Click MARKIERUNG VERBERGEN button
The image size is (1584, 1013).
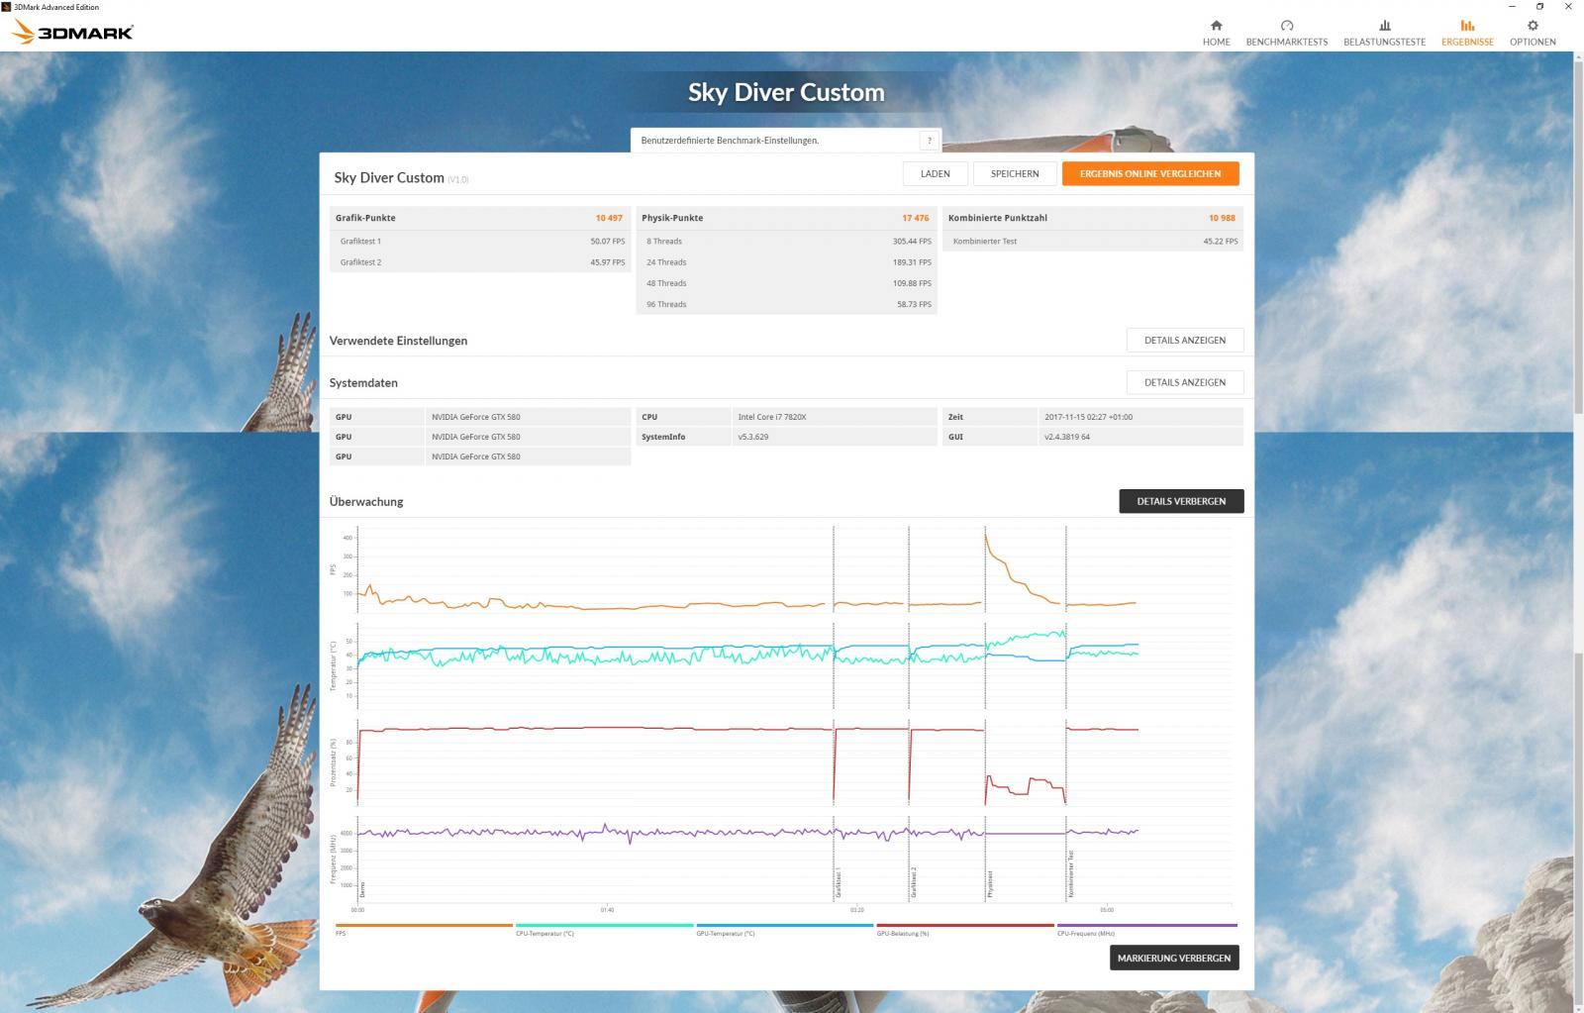(x=1174, y=958)
